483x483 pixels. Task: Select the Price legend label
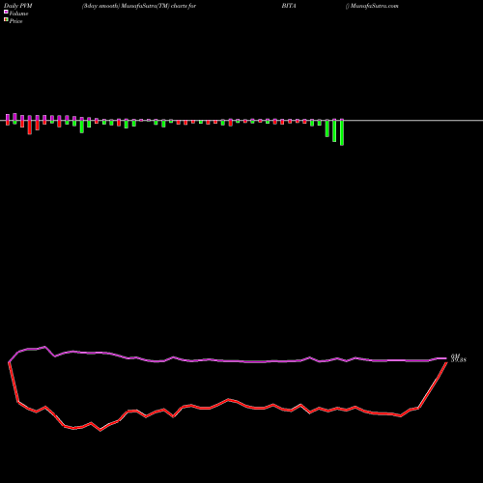15,21
